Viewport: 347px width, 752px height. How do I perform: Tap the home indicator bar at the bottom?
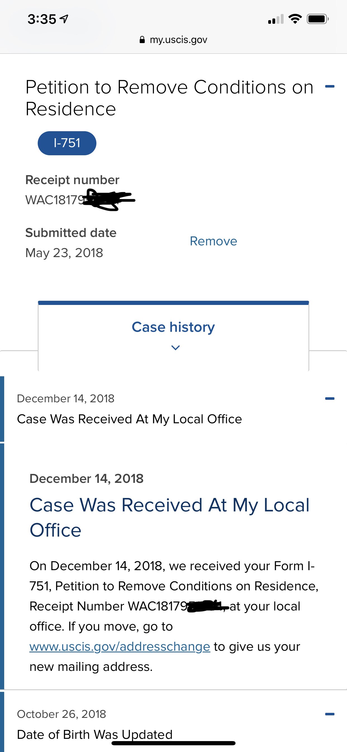[173, 743]
